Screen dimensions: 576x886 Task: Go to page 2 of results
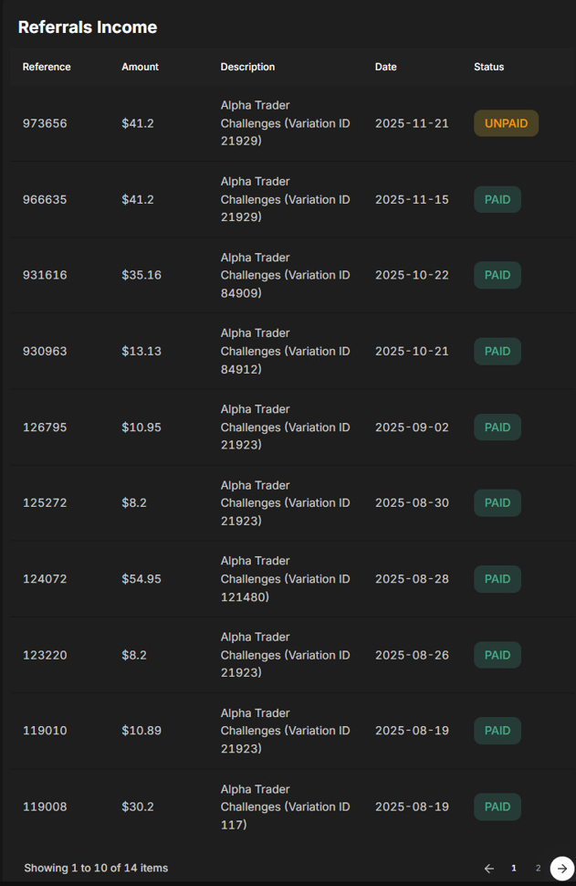[x=538, y=868]
